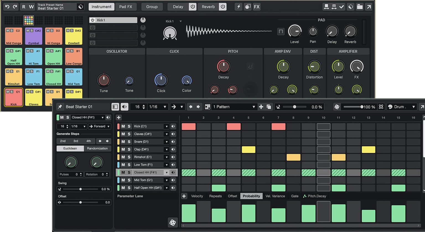Switch to the Probability parameter lane tab
This screenshot has height=232, width=425.
point(251,196)
